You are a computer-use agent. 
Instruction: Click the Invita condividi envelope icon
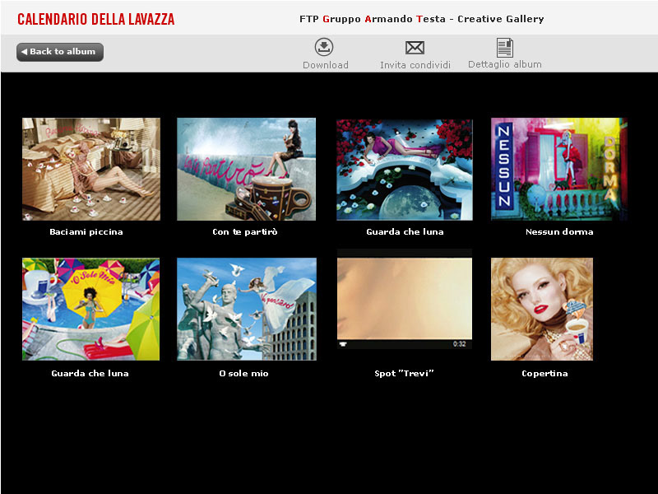pos(415,48)
